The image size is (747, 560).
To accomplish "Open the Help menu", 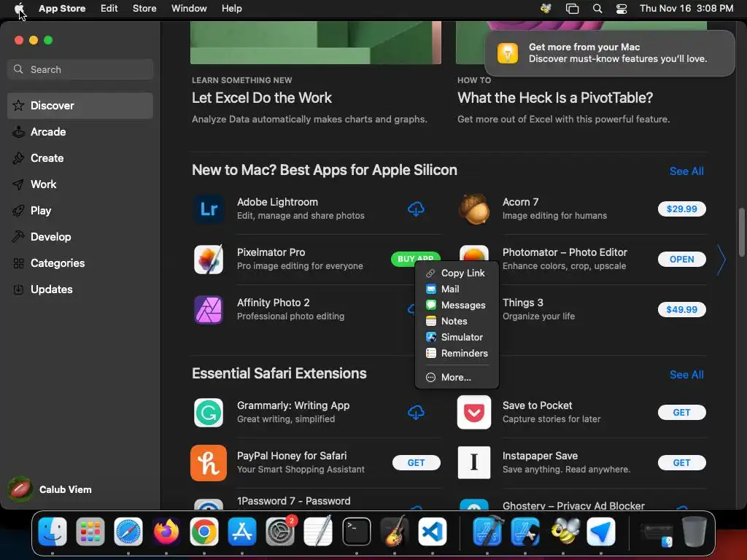I will [231, 9].
